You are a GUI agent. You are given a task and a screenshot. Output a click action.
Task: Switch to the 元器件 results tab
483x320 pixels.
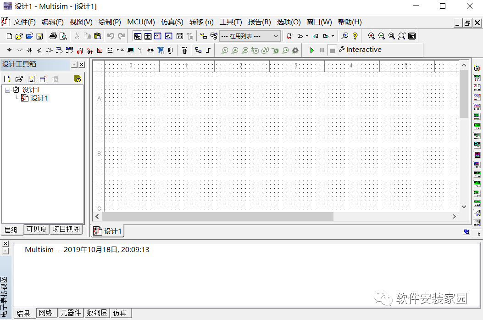click(71, 313)
